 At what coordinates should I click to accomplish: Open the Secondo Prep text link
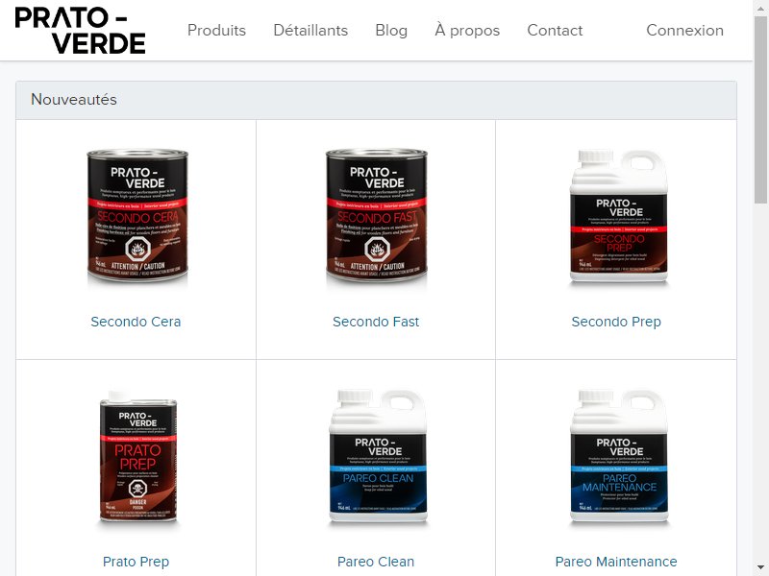(616, 322)
